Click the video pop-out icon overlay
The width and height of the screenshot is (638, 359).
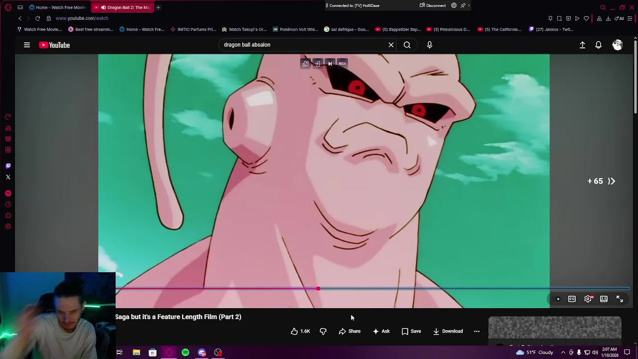306,64
